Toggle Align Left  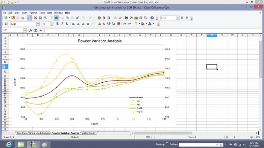tap(73, 24)
